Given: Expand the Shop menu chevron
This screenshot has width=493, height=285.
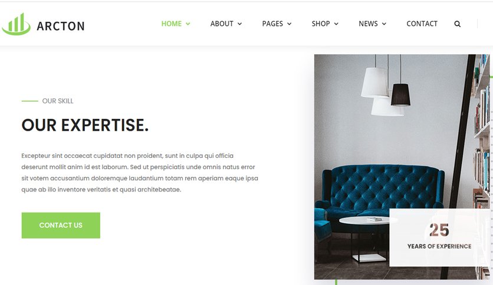Looking at the screenshot, I should click(x=336, y=24).
